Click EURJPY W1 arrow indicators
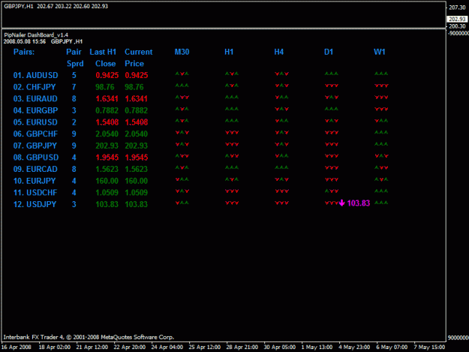 coord(381,179)
